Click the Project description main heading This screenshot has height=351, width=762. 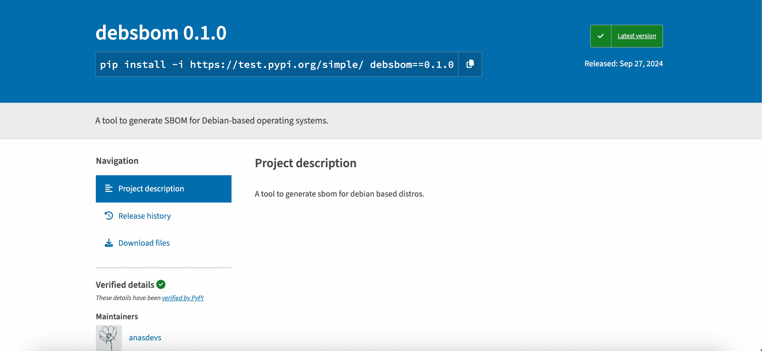(x=305, y=163)
